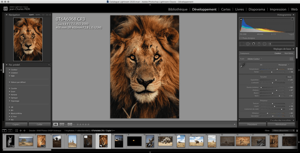Select the zebra thumbnail in filmstrip
300x153 pixels.
coord(10,141)
